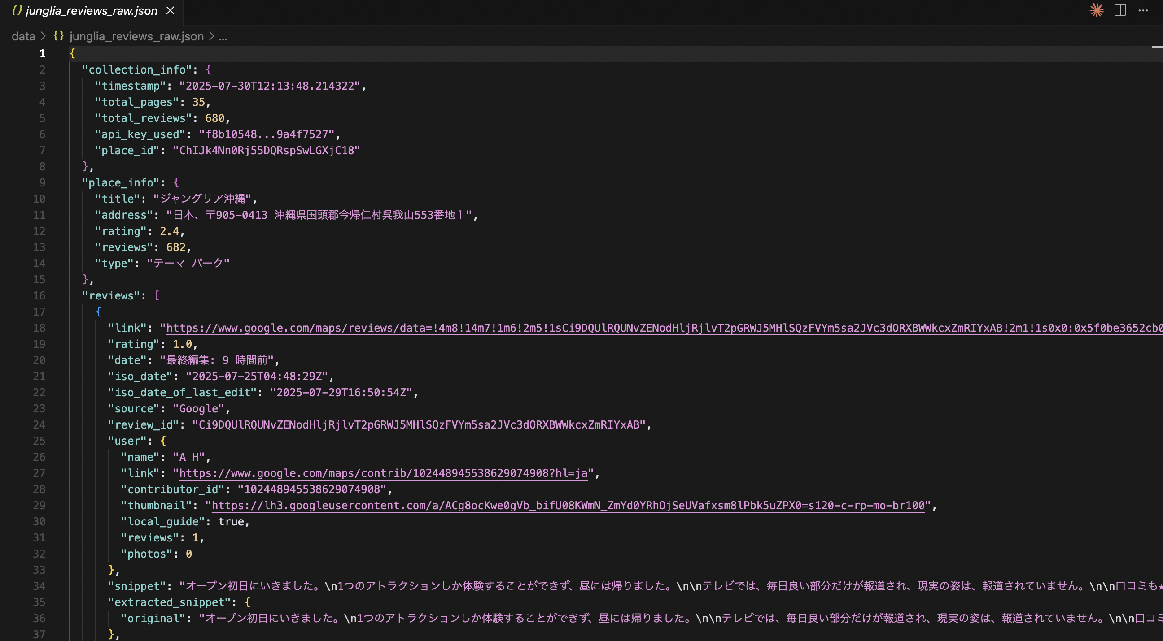
Task: Click junglia_reviews_raw.json in the breadcrumb
Action: (137, 36)
